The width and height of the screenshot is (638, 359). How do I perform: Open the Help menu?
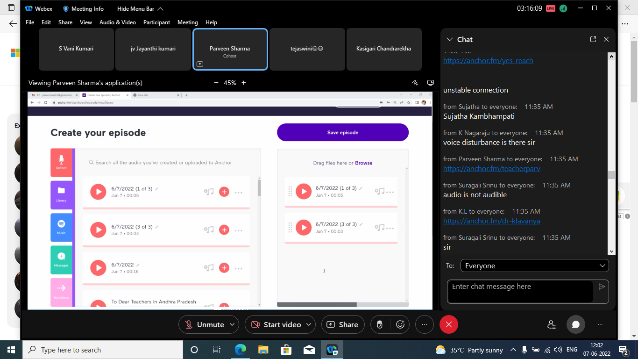[x=211, y=22]
